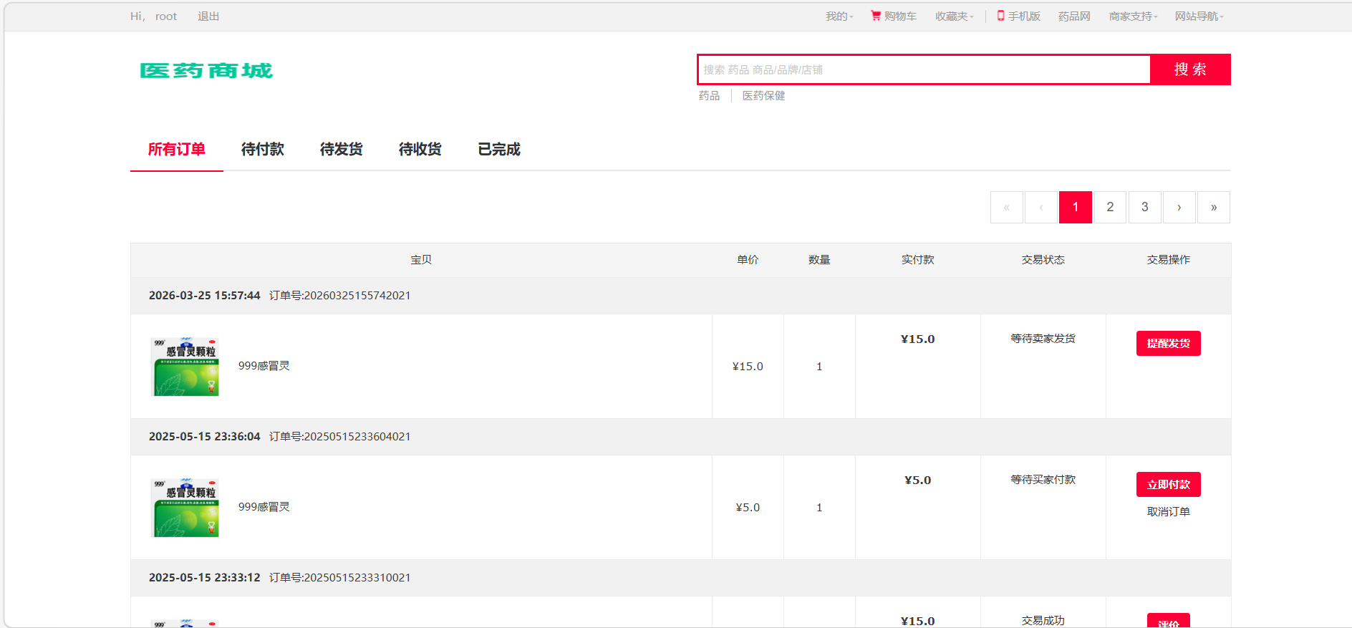Screen dimensions: 1352x628
Task: Select the 待收货 tab
Action: click(x=420, y=149)
